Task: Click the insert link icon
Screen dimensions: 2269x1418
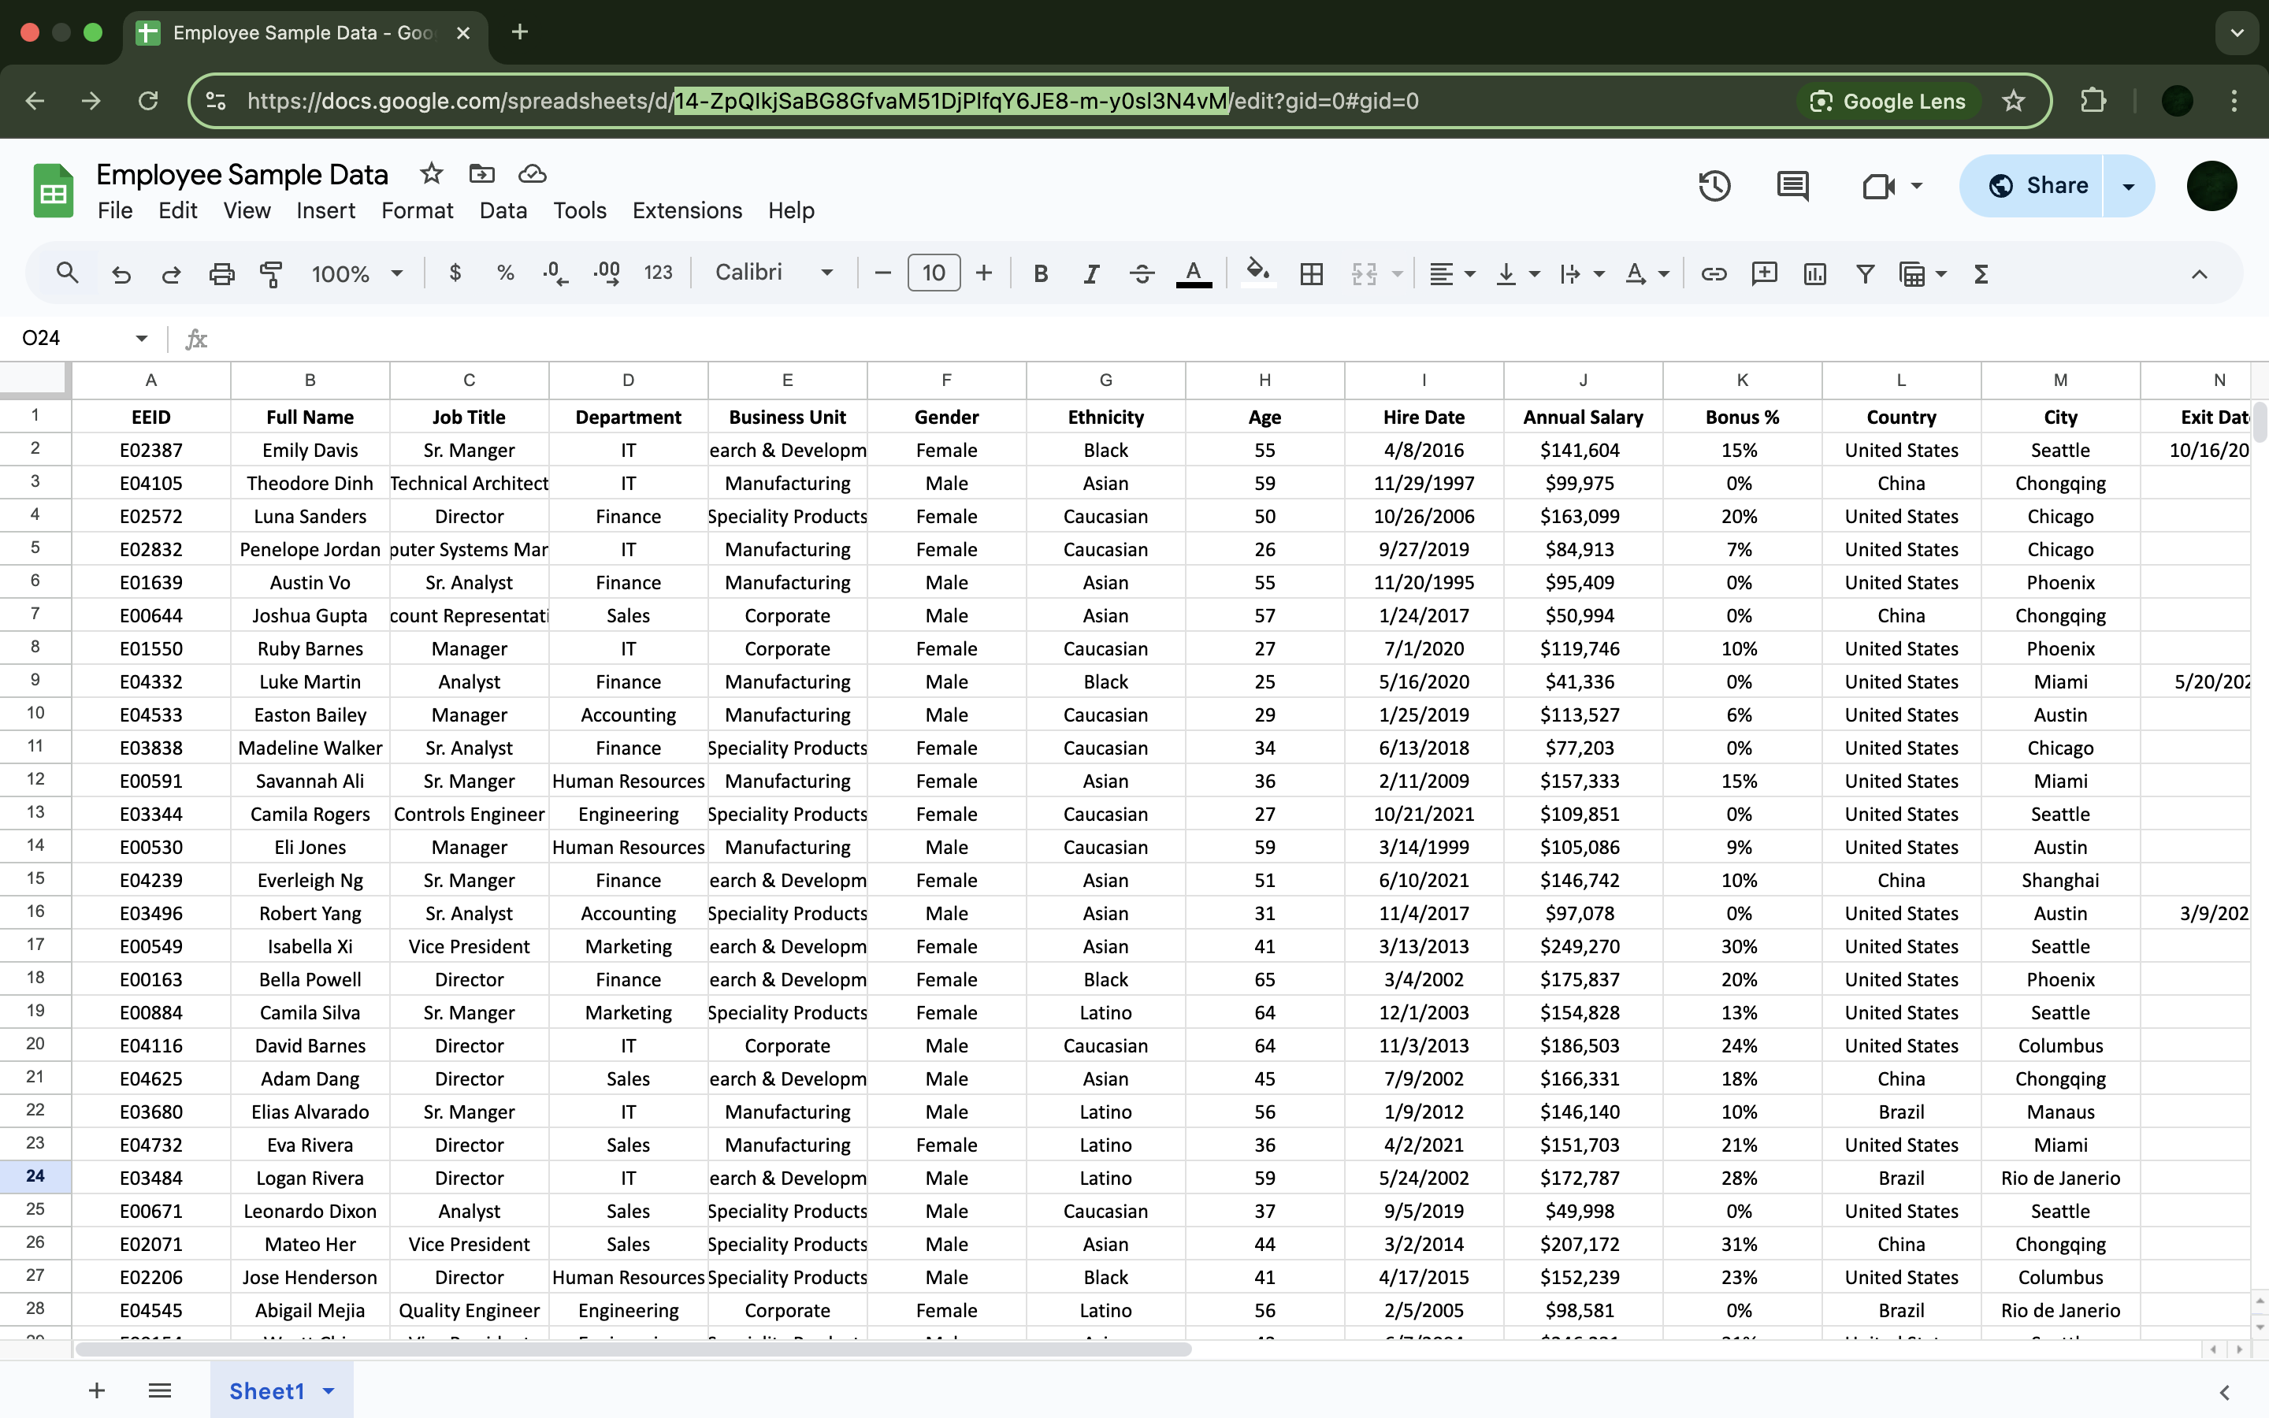Action: [1713, 274]
